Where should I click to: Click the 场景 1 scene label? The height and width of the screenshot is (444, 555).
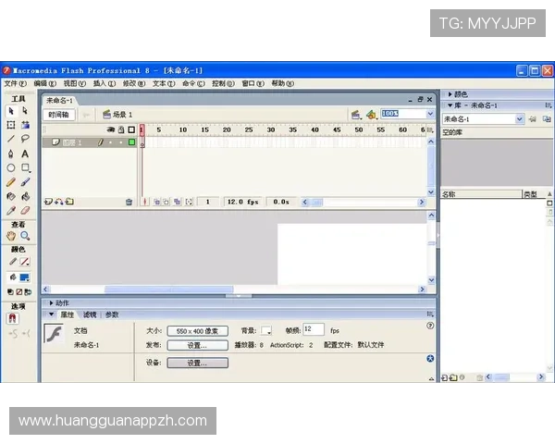pyautogui.click(x=123, y=115)
